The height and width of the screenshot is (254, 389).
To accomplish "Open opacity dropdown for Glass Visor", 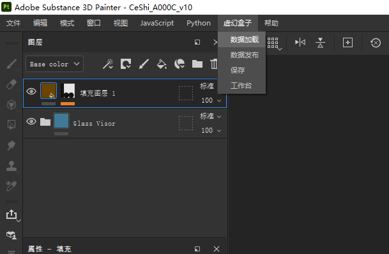I will (219, 130).
